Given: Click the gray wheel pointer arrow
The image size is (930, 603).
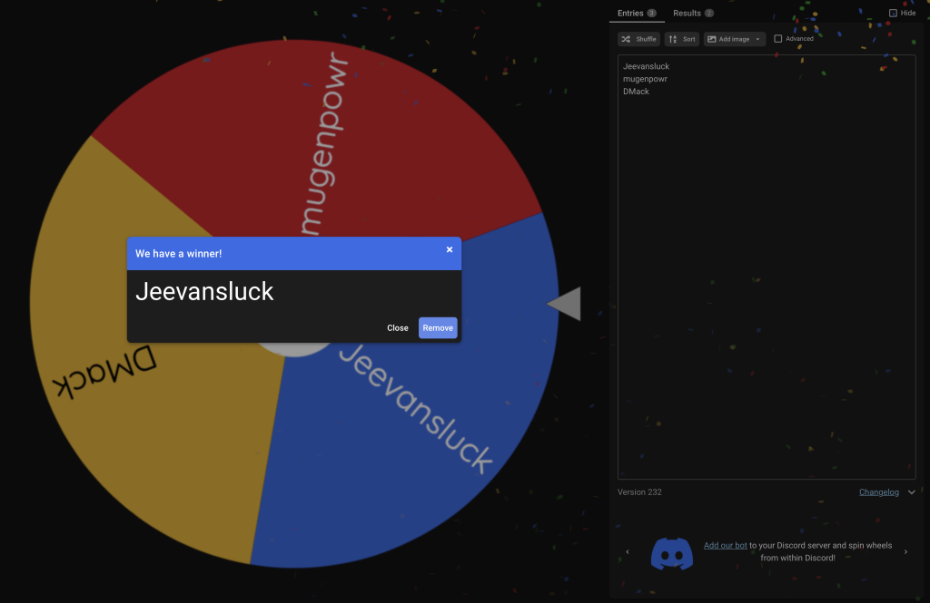Looking at the screenshot, I should click(563, 304).
